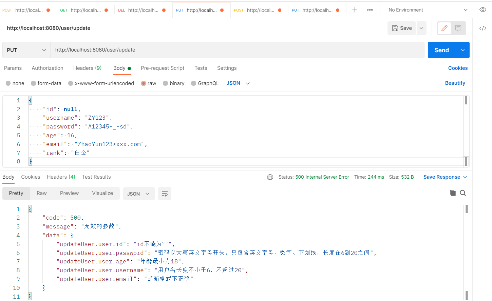492x301 pixels.
Task: Switch response view to Preview
Action: pyautogui.click(x=69, y=193)
